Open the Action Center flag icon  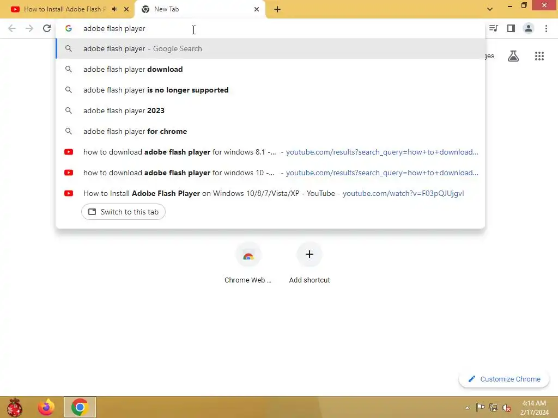click(x=480, y=407)
